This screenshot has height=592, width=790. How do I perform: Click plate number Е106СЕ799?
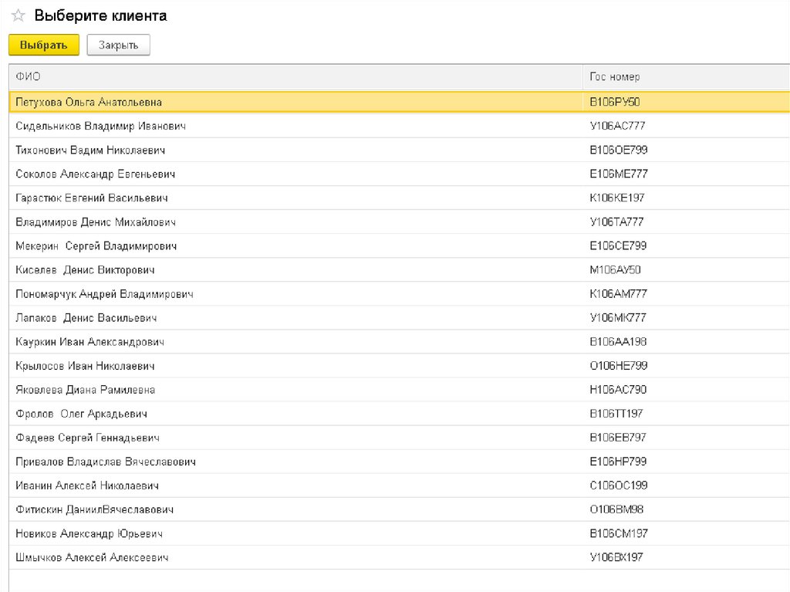pyautogui.click(x=618, y=246)
